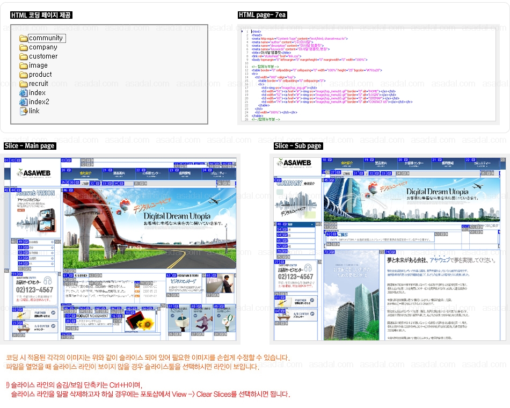This screenshot has height=408, width=510.
Task: Click the headphone icon on the Sub page slice
Action: pyautogui.click(x=308, y=268)
